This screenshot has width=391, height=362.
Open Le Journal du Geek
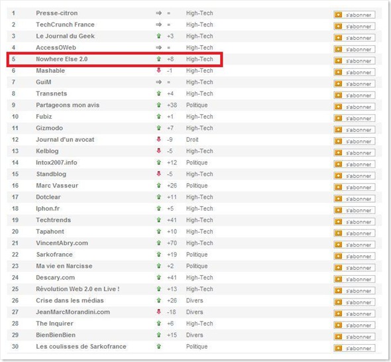pos(66,36)
